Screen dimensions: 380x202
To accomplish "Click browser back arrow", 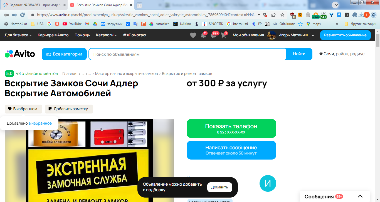I will tap(6, 15).
